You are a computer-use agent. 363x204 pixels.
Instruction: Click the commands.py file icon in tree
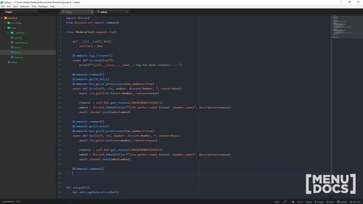coord(12,42)
